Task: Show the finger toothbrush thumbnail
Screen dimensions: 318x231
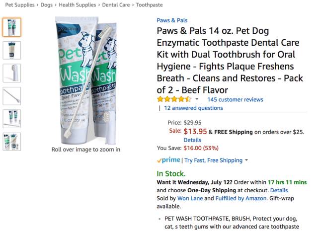Action: [x=11, y=73]
